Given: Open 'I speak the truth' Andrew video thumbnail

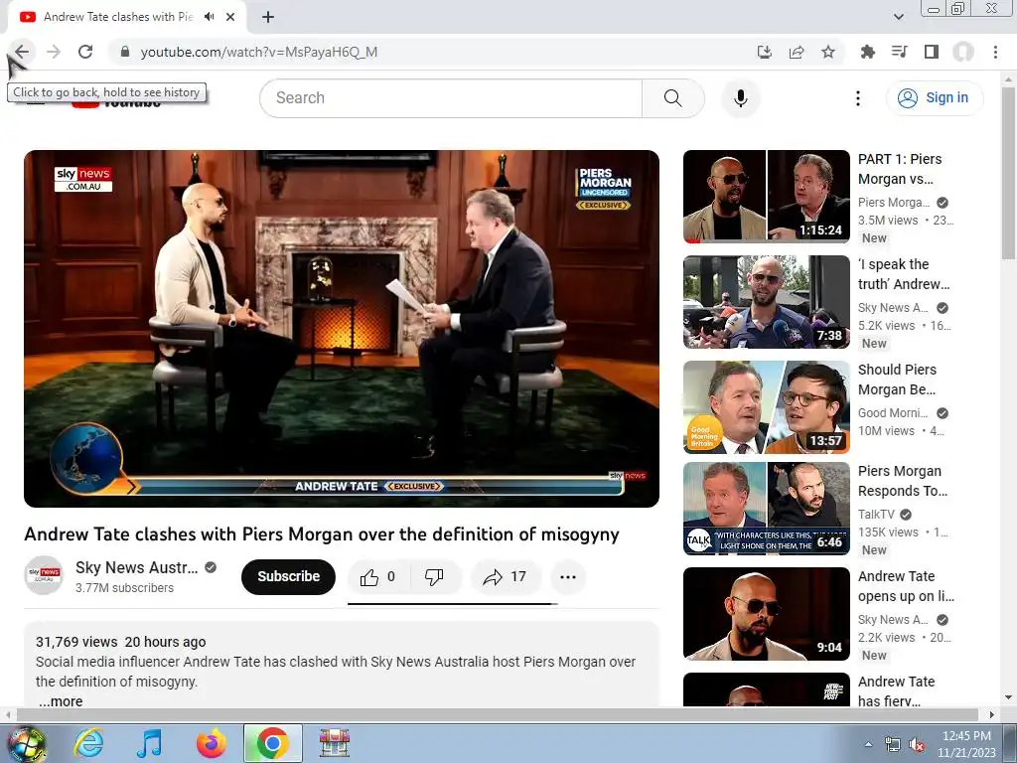Looking at the screenshot, I should click(x=767, y=302).
